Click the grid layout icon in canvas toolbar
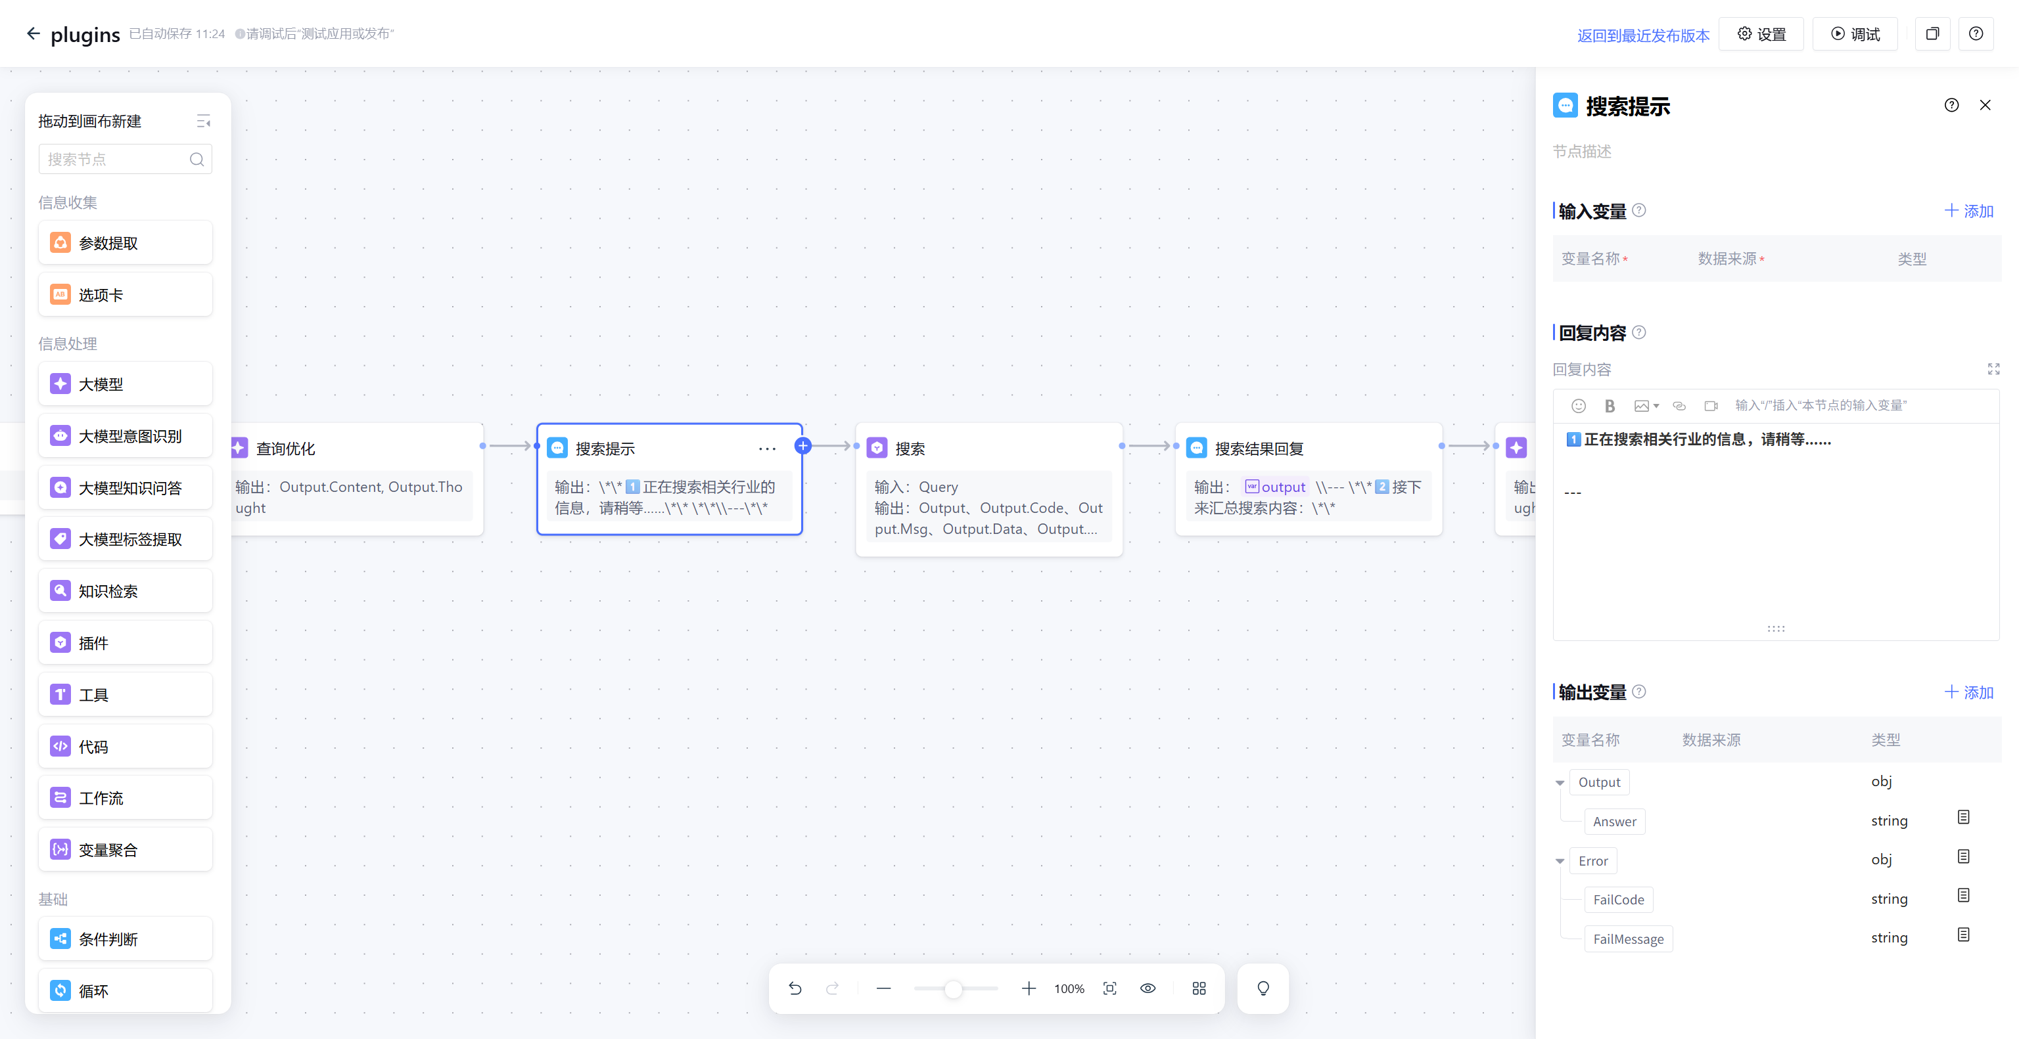2019x1039 pixels. [1198, 988]
